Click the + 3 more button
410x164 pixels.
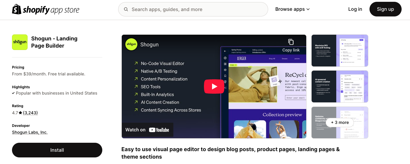340,122
